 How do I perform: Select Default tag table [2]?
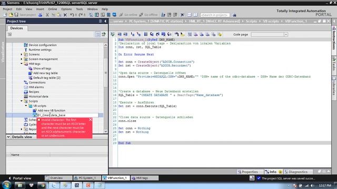[47, 78]
